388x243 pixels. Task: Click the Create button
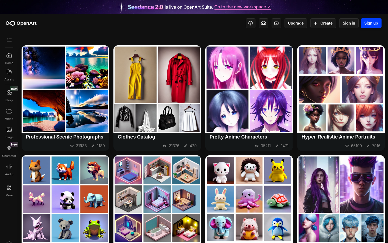tap(323, 23)
